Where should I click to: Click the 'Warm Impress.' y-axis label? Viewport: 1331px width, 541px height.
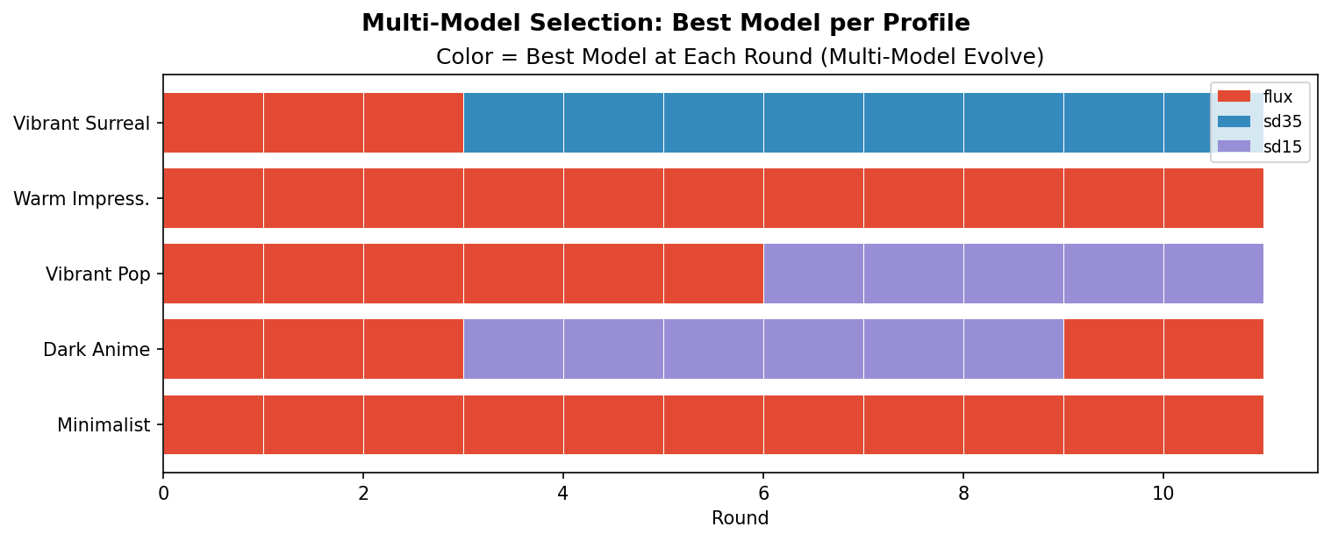(82, 199)
